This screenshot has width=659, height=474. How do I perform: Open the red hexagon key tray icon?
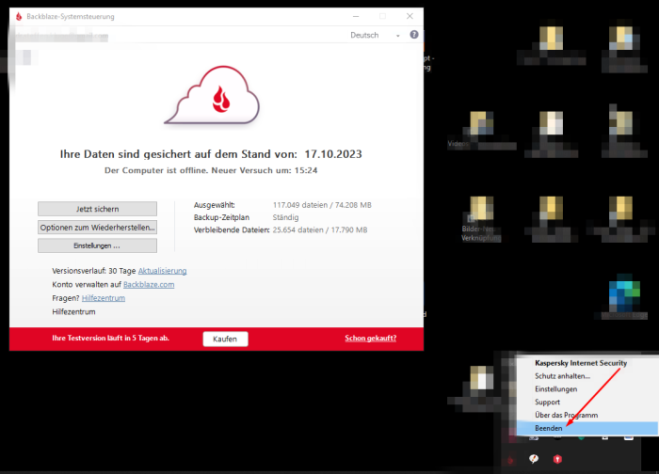(557, 459)
